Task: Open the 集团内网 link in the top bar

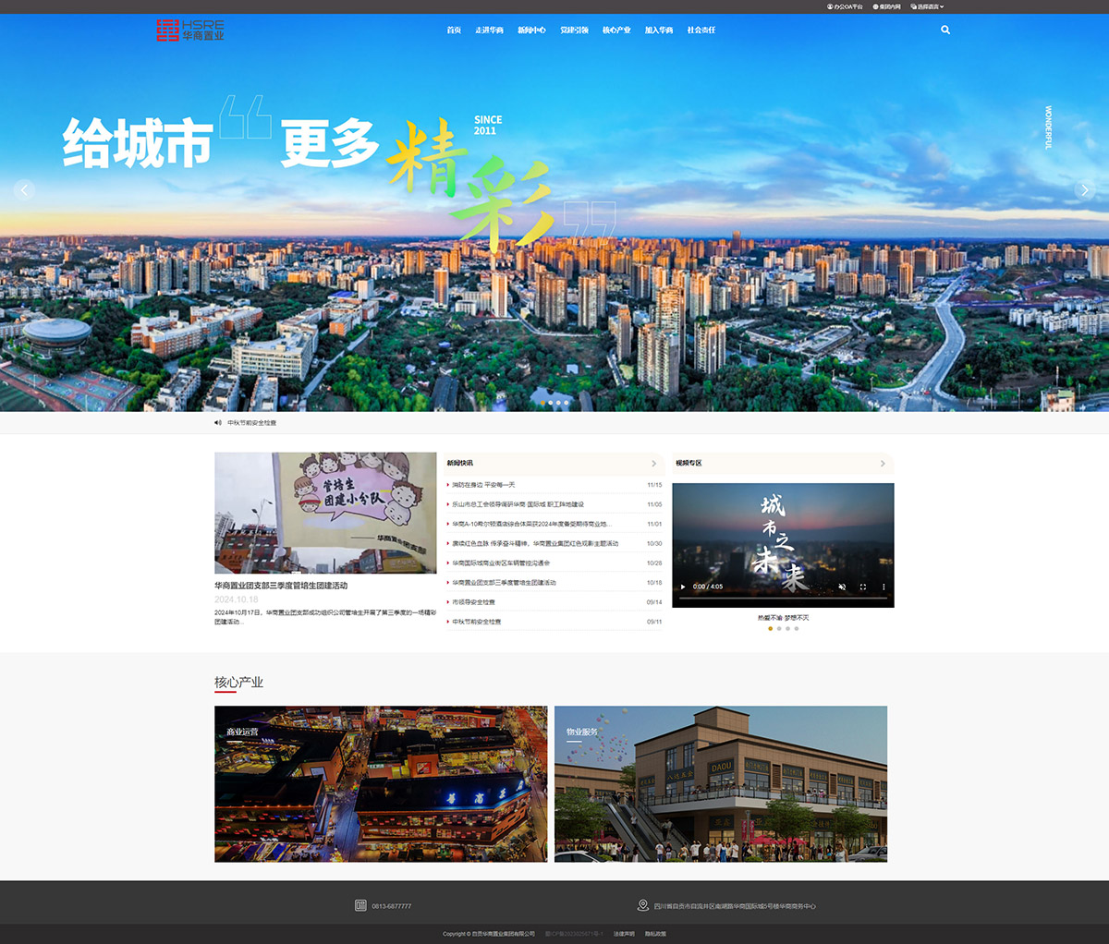Action: tap(886, 6)
